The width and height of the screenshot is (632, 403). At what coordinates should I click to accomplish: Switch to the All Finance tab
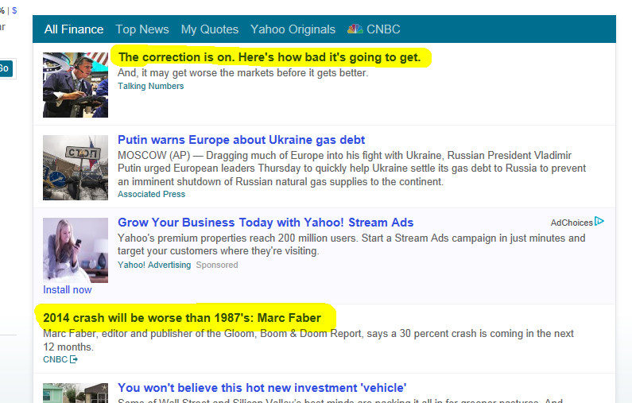74,29
